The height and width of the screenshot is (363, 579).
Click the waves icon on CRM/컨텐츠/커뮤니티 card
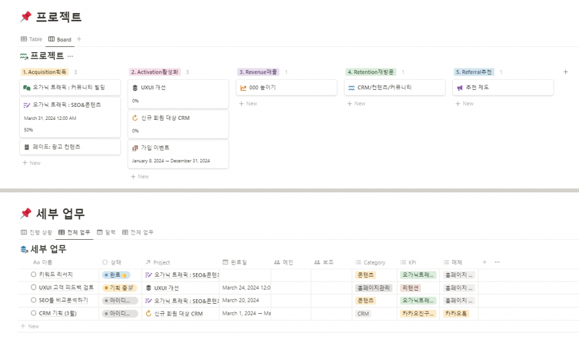(x=351, y=87)
